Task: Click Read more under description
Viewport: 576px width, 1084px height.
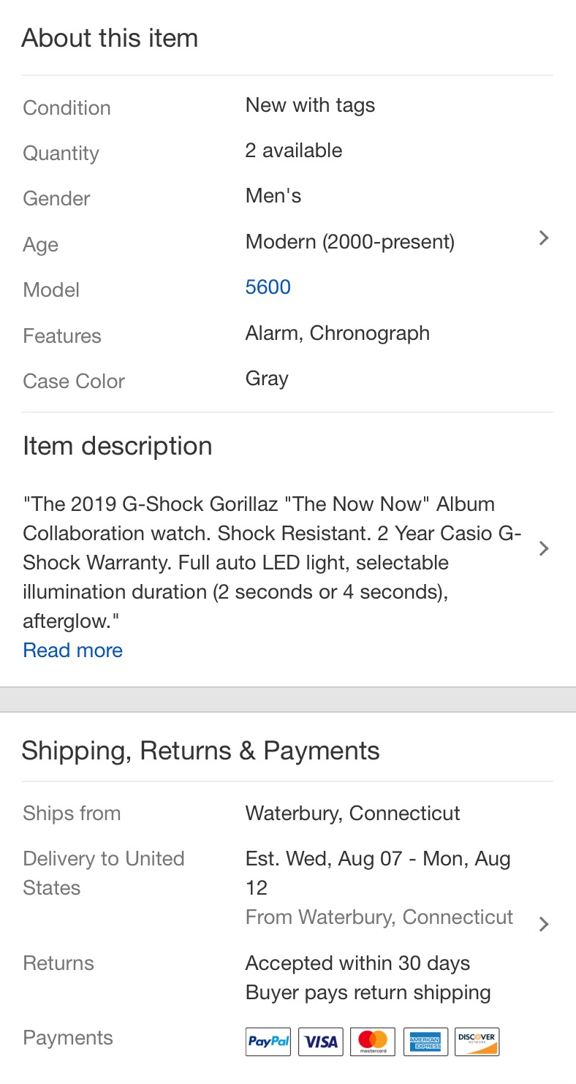Action: (73, 651)
